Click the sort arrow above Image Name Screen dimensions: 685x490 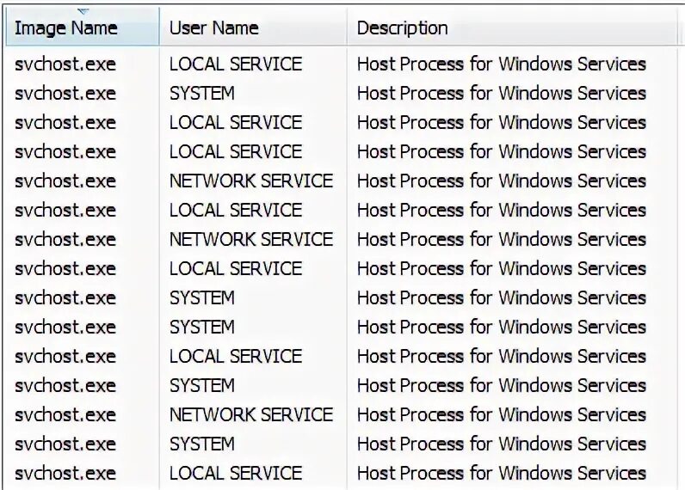(x=83, y=11)
